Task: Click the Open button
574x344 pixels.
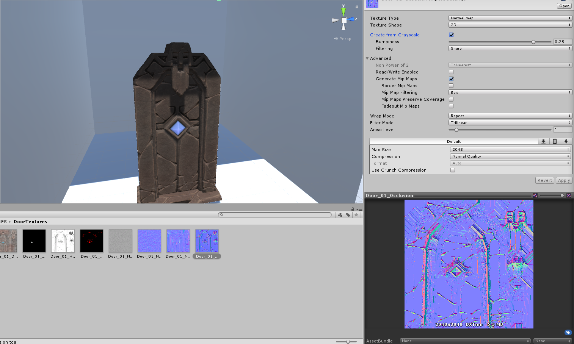Action: click(564, 6)
